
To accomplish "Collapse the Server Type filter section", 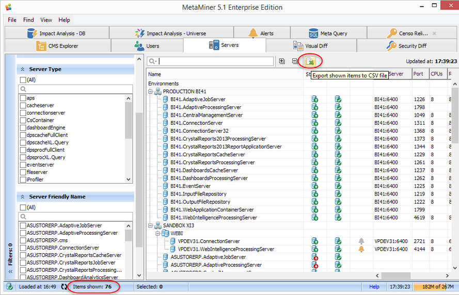I will [22, 69].
